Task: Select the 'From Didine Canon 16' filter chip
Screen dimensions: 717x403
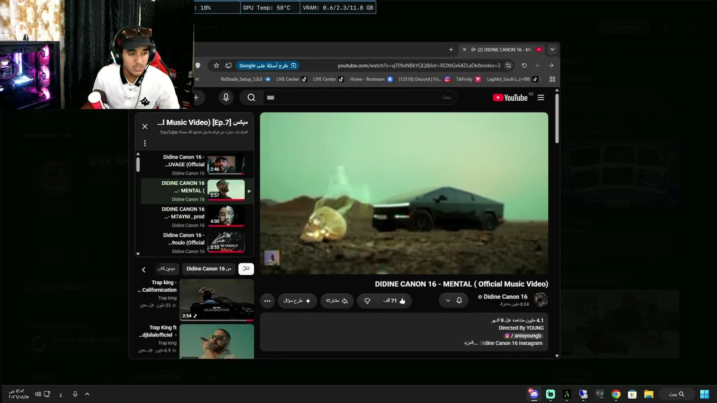Action: 209,269
